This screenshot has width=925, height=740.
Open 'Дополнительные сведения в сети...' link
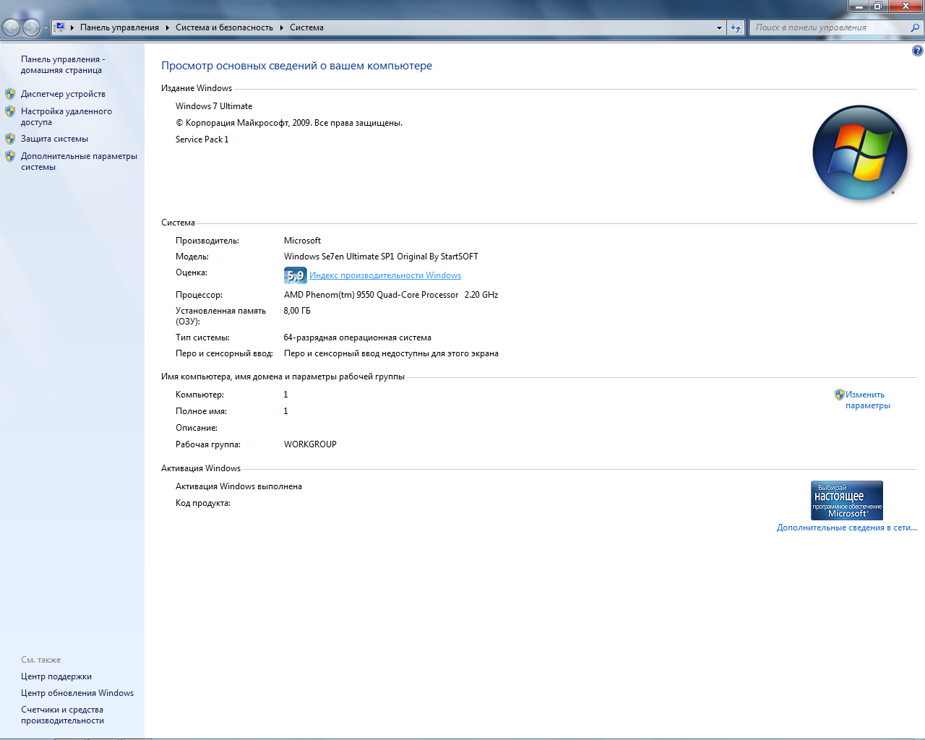pos(847,528)
